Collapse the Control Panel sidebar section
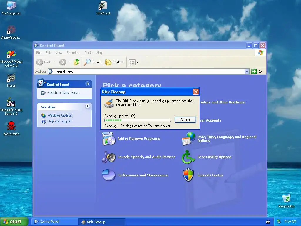Viewport: 301px width, 226px height. 88,84
